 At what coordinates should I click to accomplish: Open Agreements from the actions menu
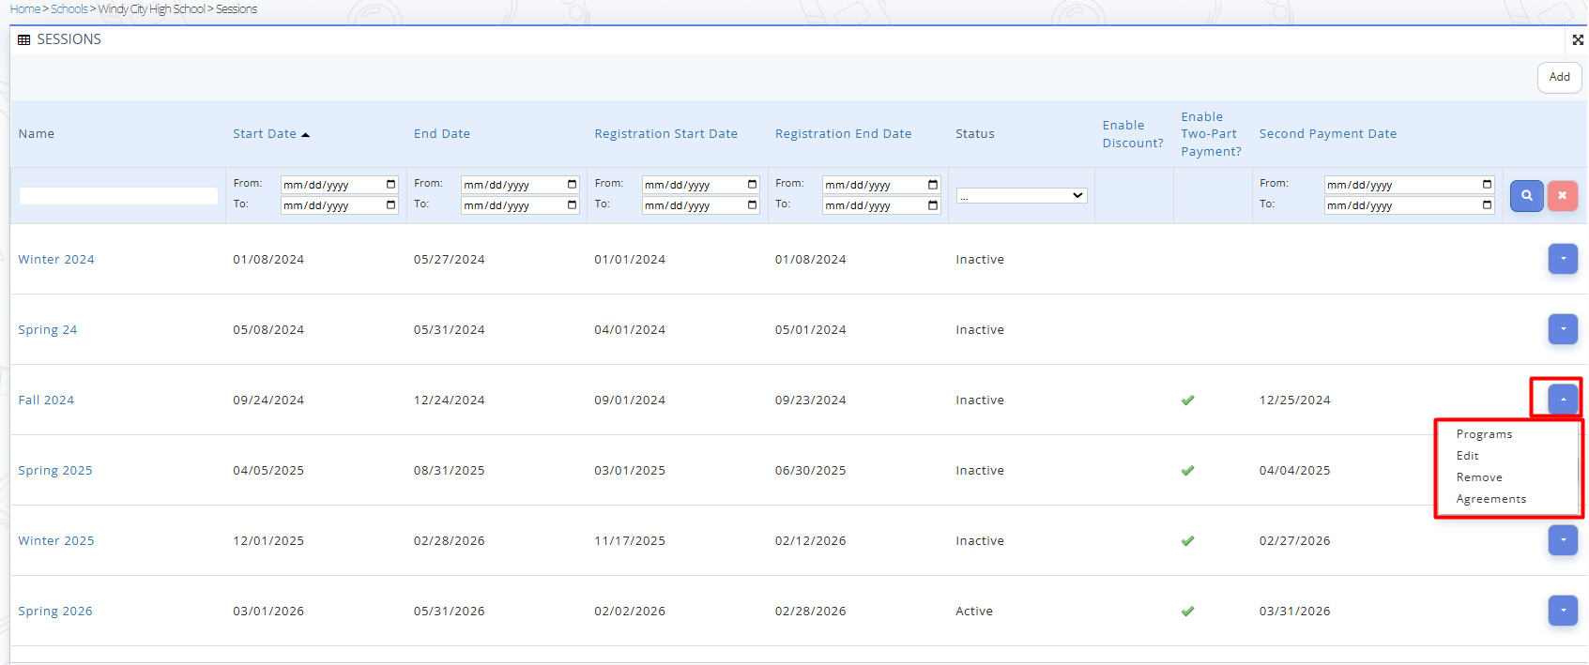point(1490,499)
